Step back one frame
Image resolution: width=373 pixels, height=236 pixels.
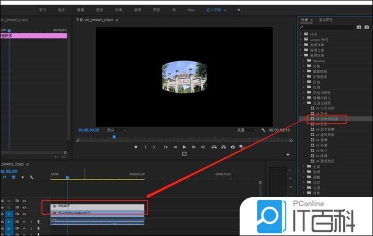[x=175, y=147]
